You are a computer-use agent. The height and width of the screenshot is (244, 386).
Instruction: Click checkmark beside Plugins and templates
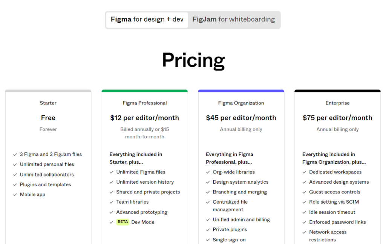click(15, 185)
